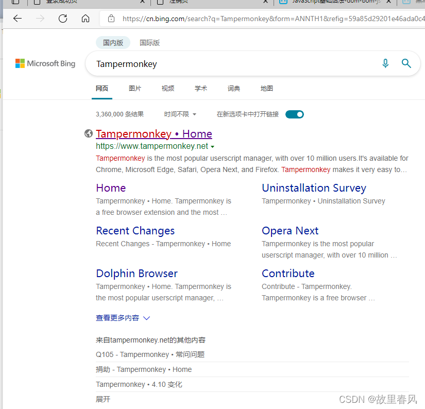Switch to 国际版 search edition
Viewport: 425px width, 409px height.
tap(149, 43)
